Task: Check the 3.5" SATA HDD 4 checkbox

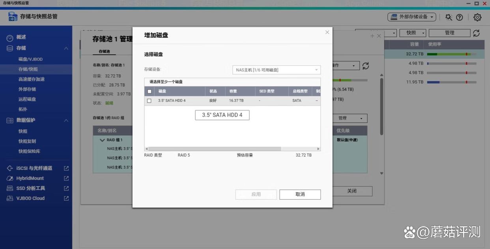Action: pos(149,101)
